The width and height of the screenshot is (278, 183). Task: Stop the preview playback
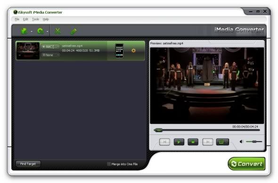coord(193,142)
